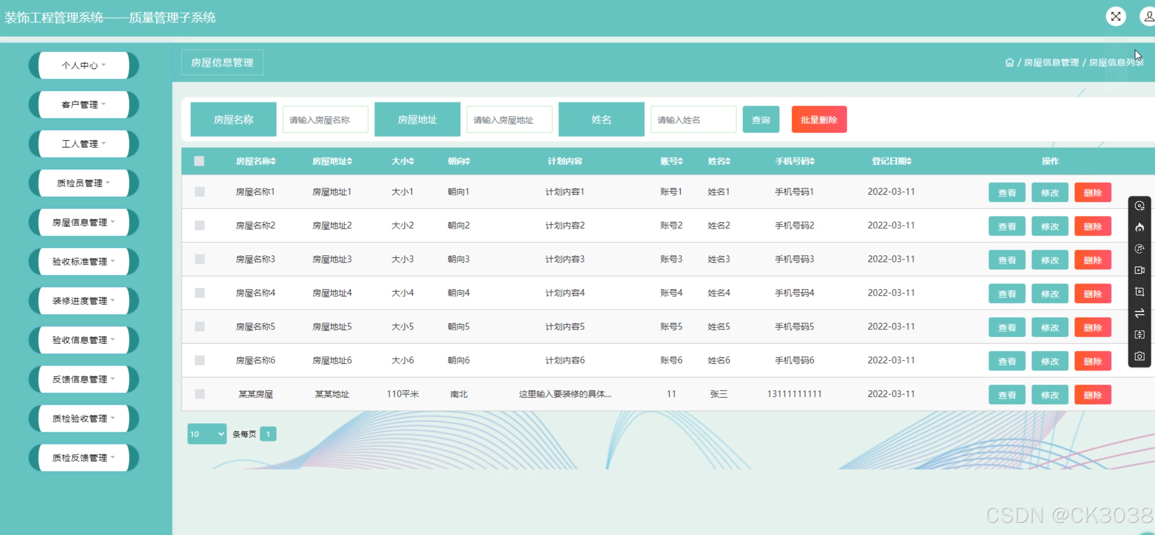
Task: Click the flame disc burn icon
Action: (x=1139, y=227)
